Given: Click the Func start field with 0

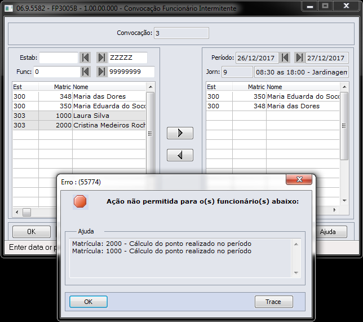Looking at the screenshot, I should click(x=57, y=72).
